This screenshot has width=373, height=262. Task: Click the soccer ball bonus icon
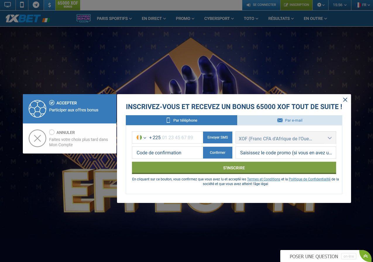37,109
